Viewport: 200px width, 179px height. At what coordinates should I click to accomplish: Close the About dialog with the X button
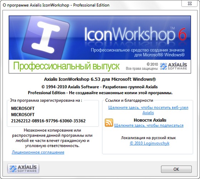pos(190,4)
